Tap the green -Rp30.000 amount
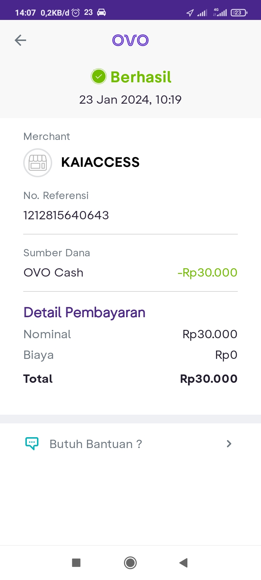Screen dimensions: 261x580 [x=207, y=273]
